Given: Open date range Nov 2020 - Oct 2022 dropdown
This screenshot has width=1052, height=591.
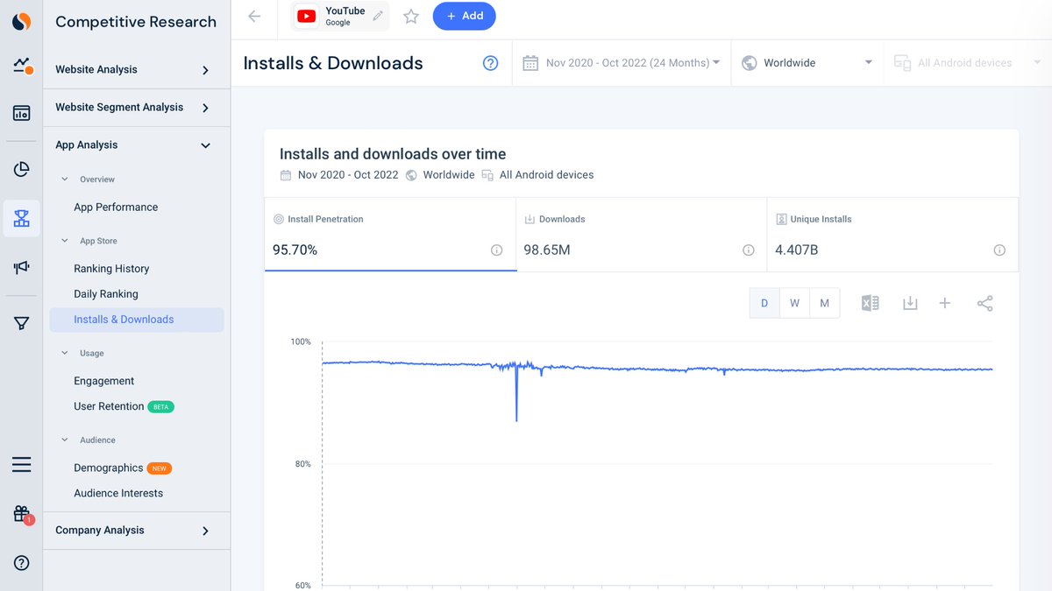Looking at the screenshot, I should coord(622,63).
